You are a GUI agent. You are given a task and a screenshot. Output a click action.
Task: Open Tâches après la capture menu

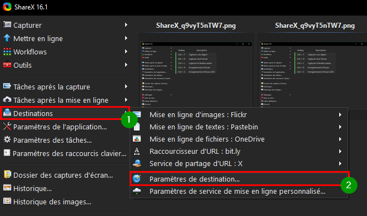65,87
